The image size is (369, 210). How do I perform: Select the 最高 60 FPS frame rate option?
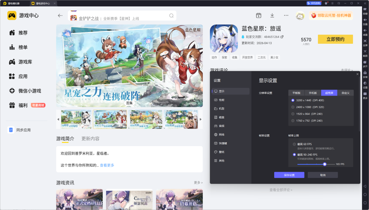pos(294,144)
